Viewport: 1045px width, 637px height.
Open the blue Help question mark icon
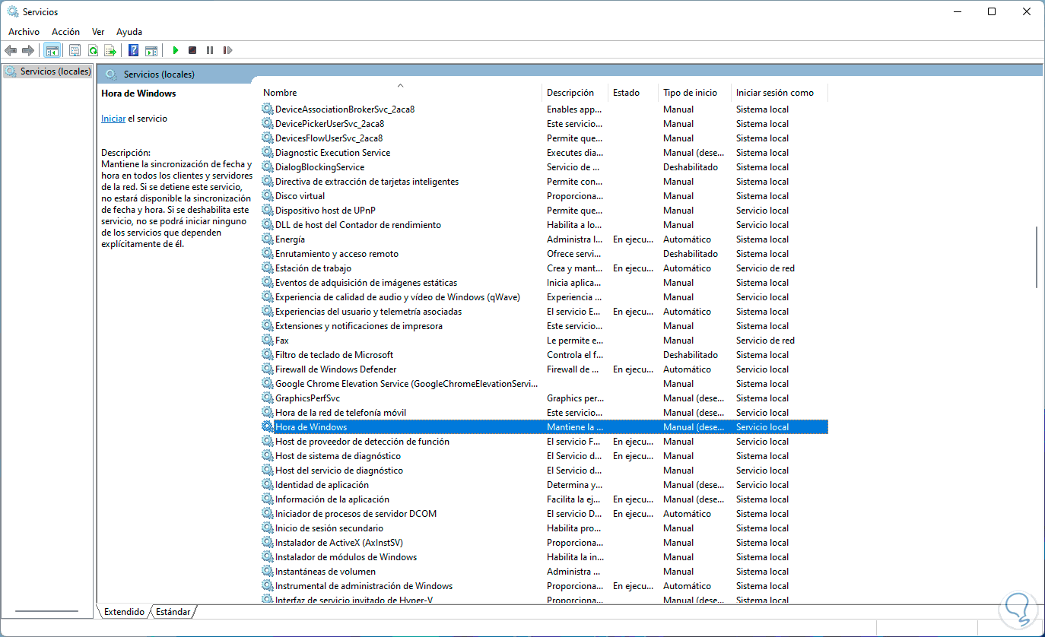coord(133,50)
